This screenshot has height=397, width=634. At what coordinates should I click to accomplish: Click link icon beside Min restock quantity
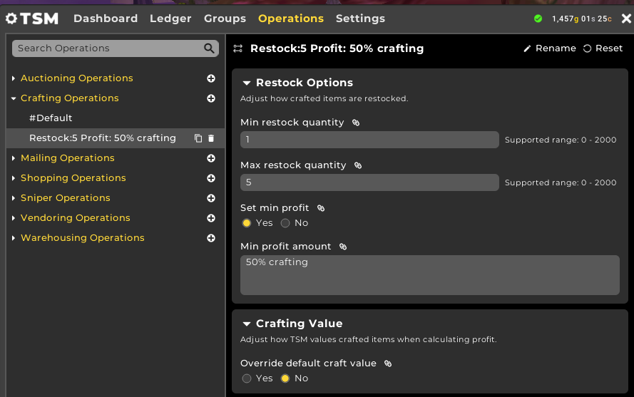tap(356, 123)
